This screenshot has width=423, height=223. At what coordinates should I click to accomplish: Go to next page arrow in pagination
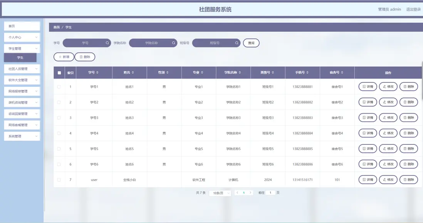(x=250, y=193)
